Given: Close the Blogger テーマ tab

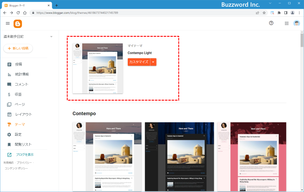Looking at the screenshot, I should [49, 5].
